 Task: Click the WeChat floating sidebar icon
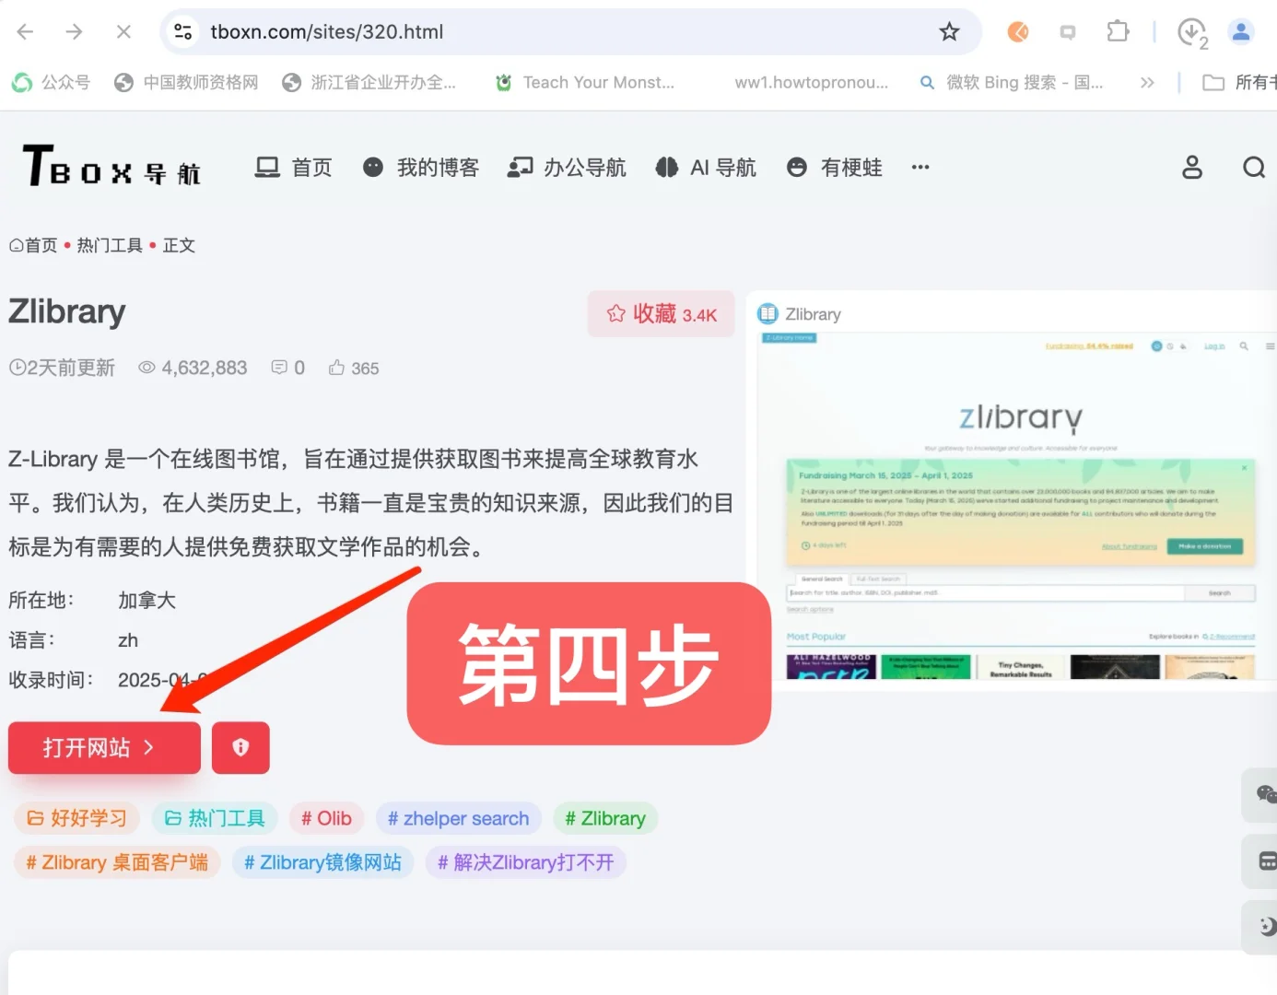[x=1266, y=794]
